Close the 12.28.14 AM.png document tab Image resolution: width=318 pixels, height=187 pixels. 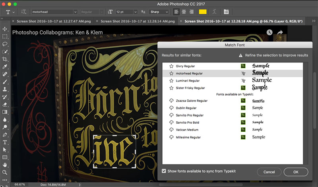tap(97, 21)
